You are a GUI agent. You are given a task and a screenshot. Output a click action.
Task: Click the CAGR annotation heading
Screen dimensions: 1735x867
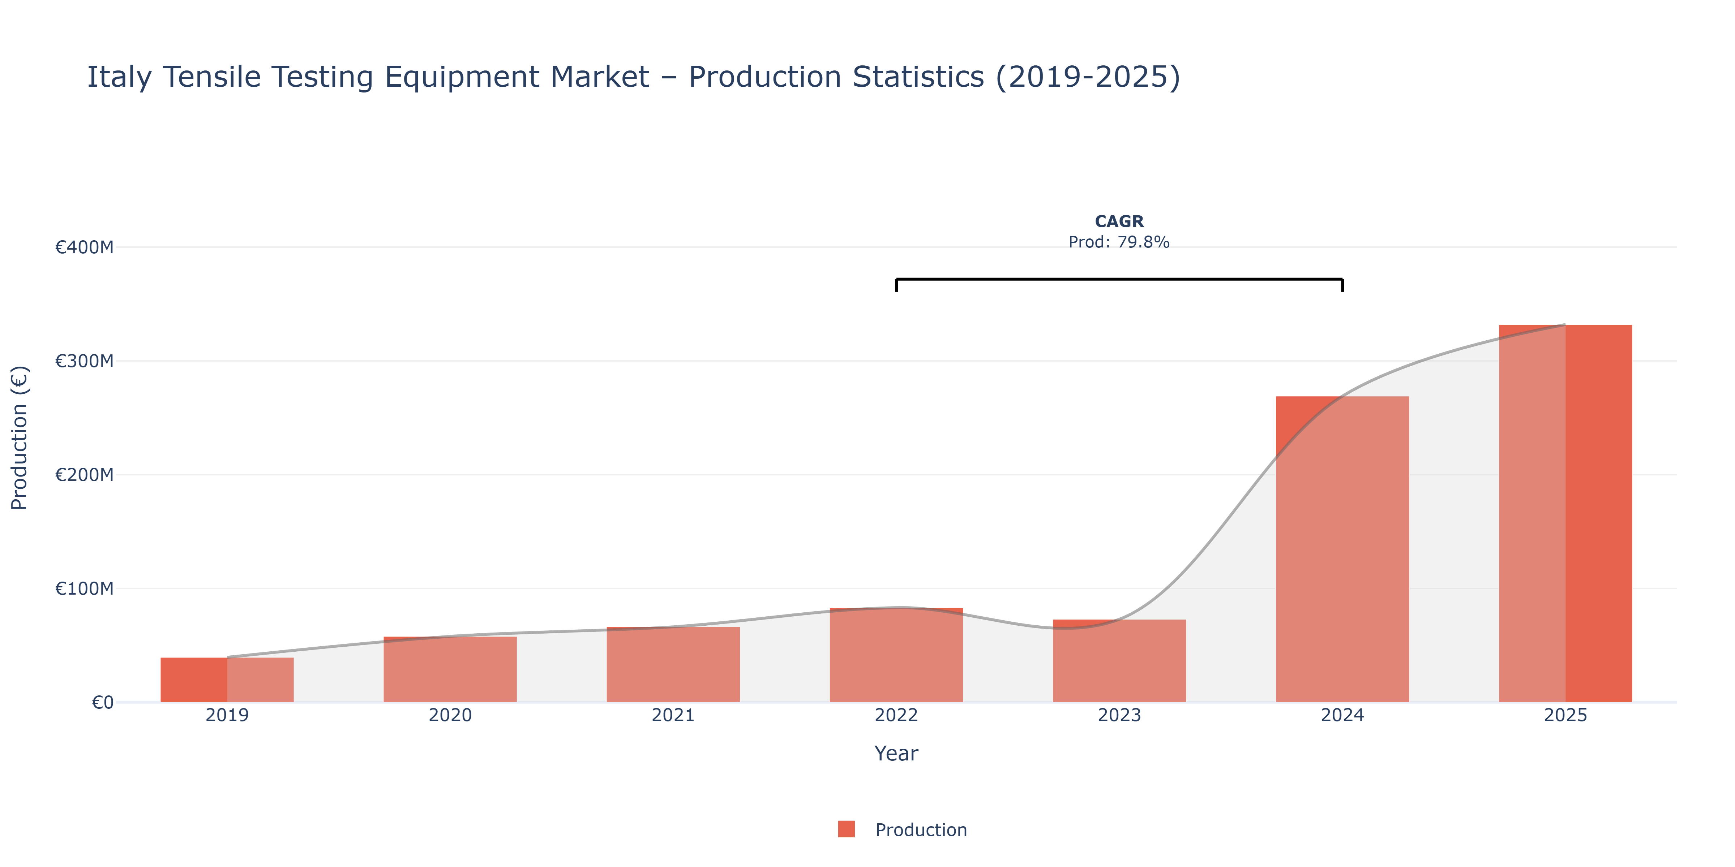[1119, 221]
